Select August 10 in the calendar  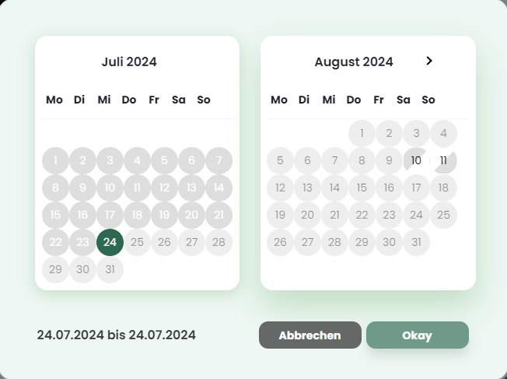coord(416,160)
